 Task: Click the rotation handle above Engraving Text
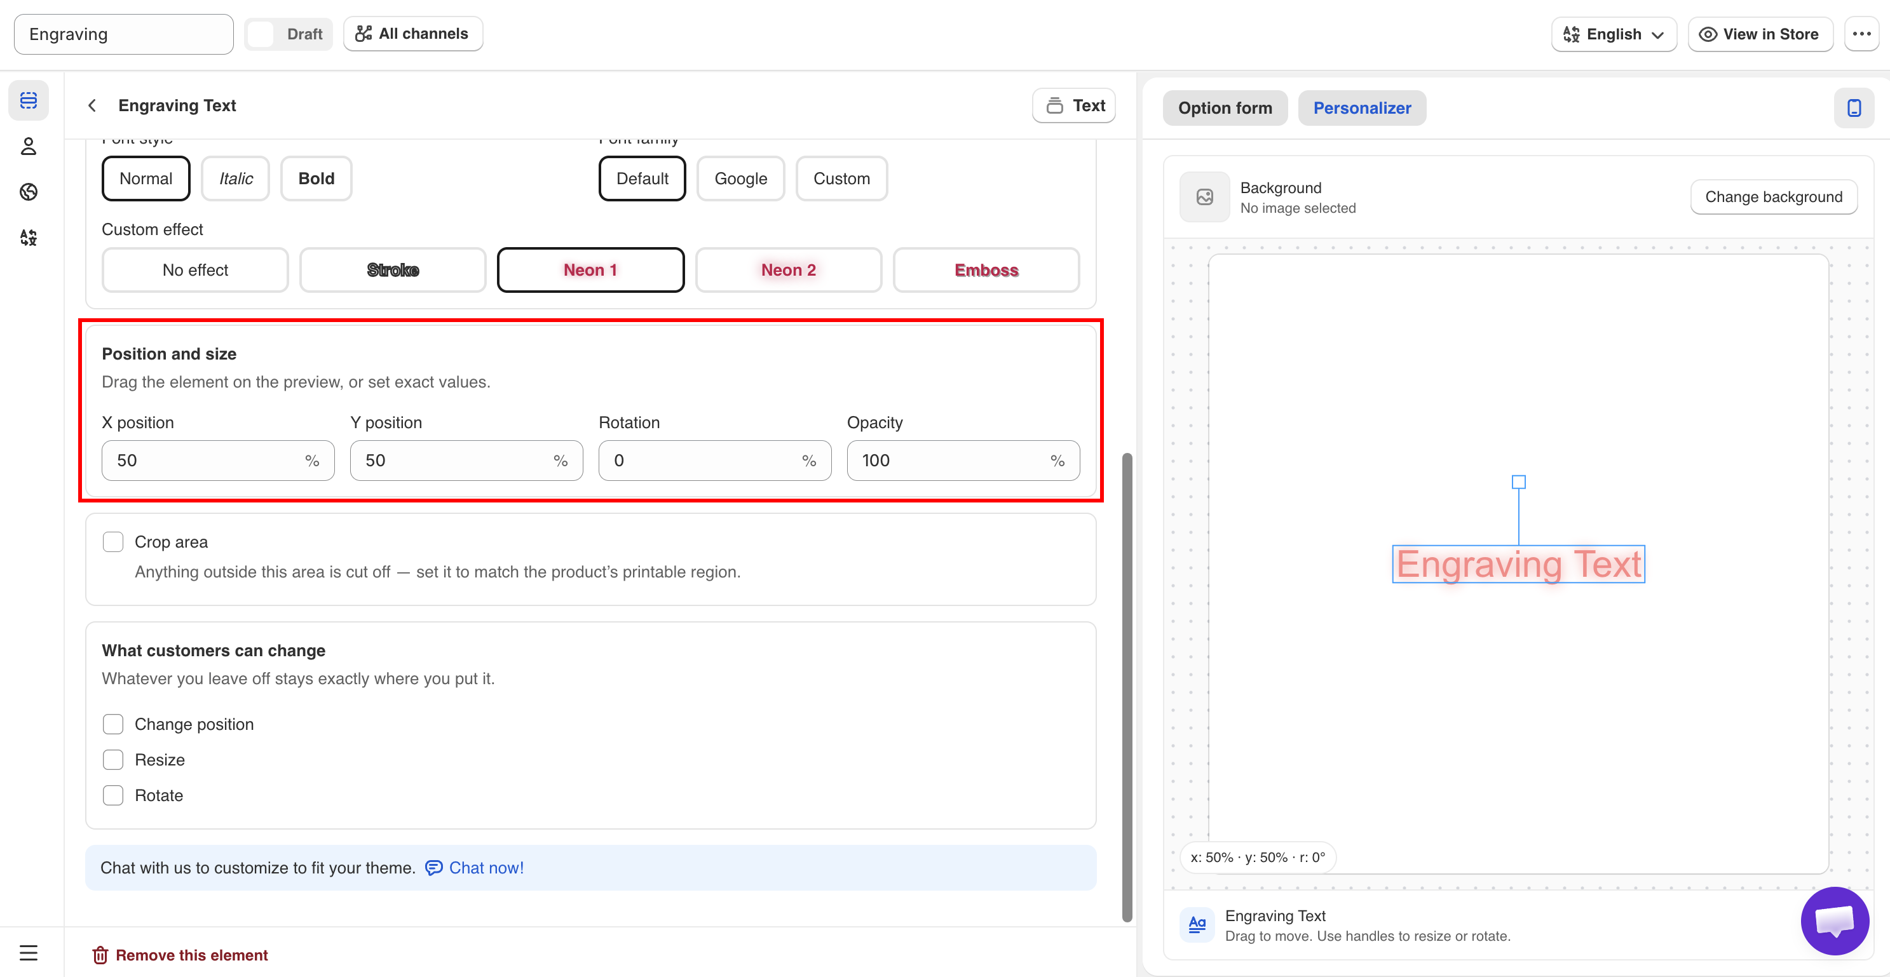[1518, 482]
